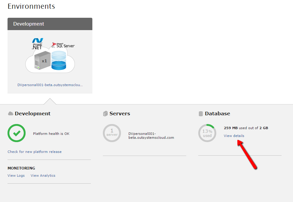Click the Microsoft .NET logo
Screen dimensions: 293x202
tap(37, 44)
